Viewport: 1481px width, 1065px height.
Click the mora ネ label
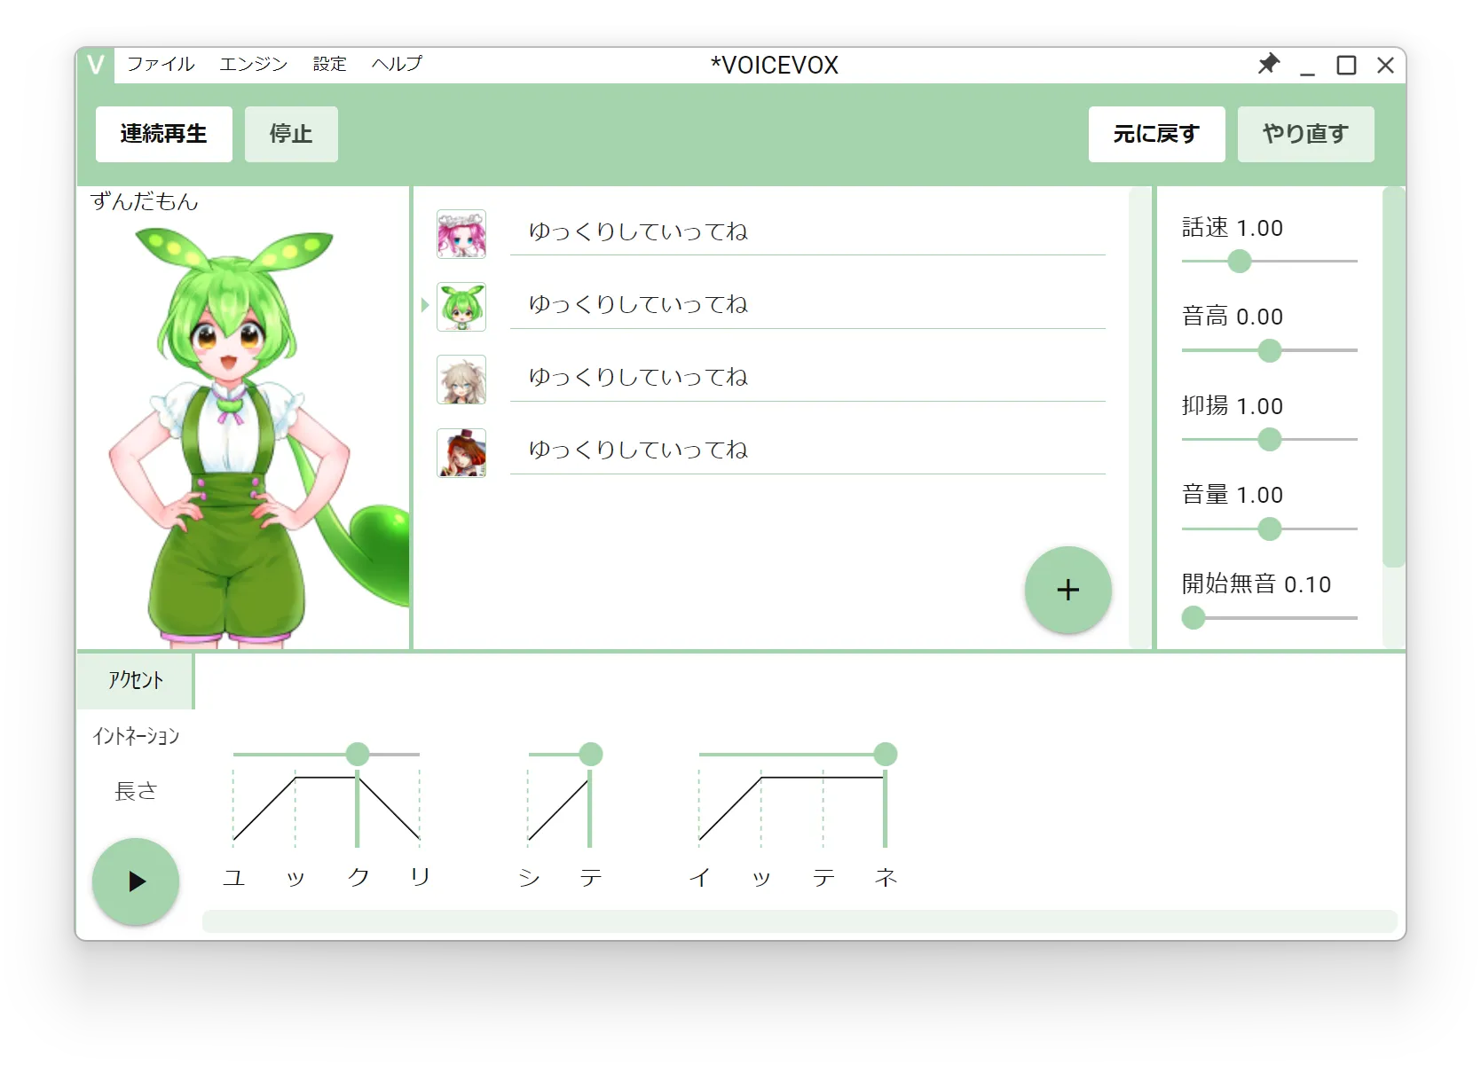point(886,878)
